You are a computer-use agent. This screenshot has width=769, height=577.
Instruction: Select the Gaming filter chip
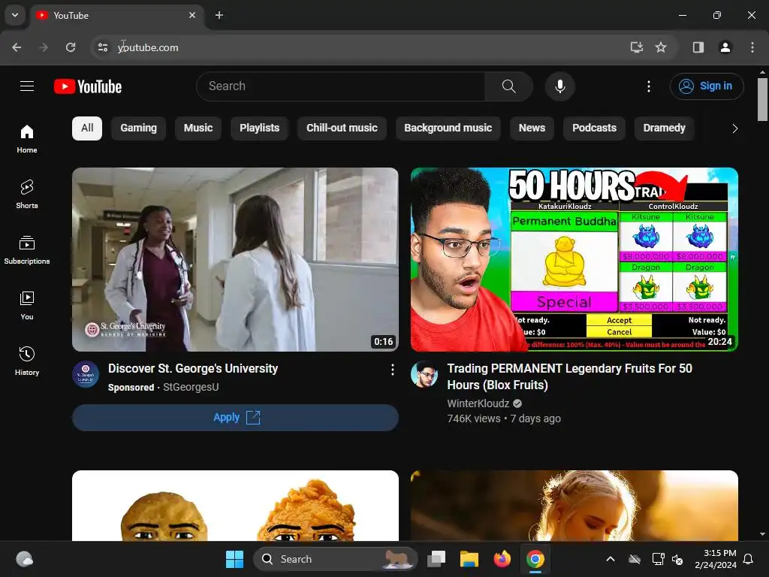tap(139, 128)
